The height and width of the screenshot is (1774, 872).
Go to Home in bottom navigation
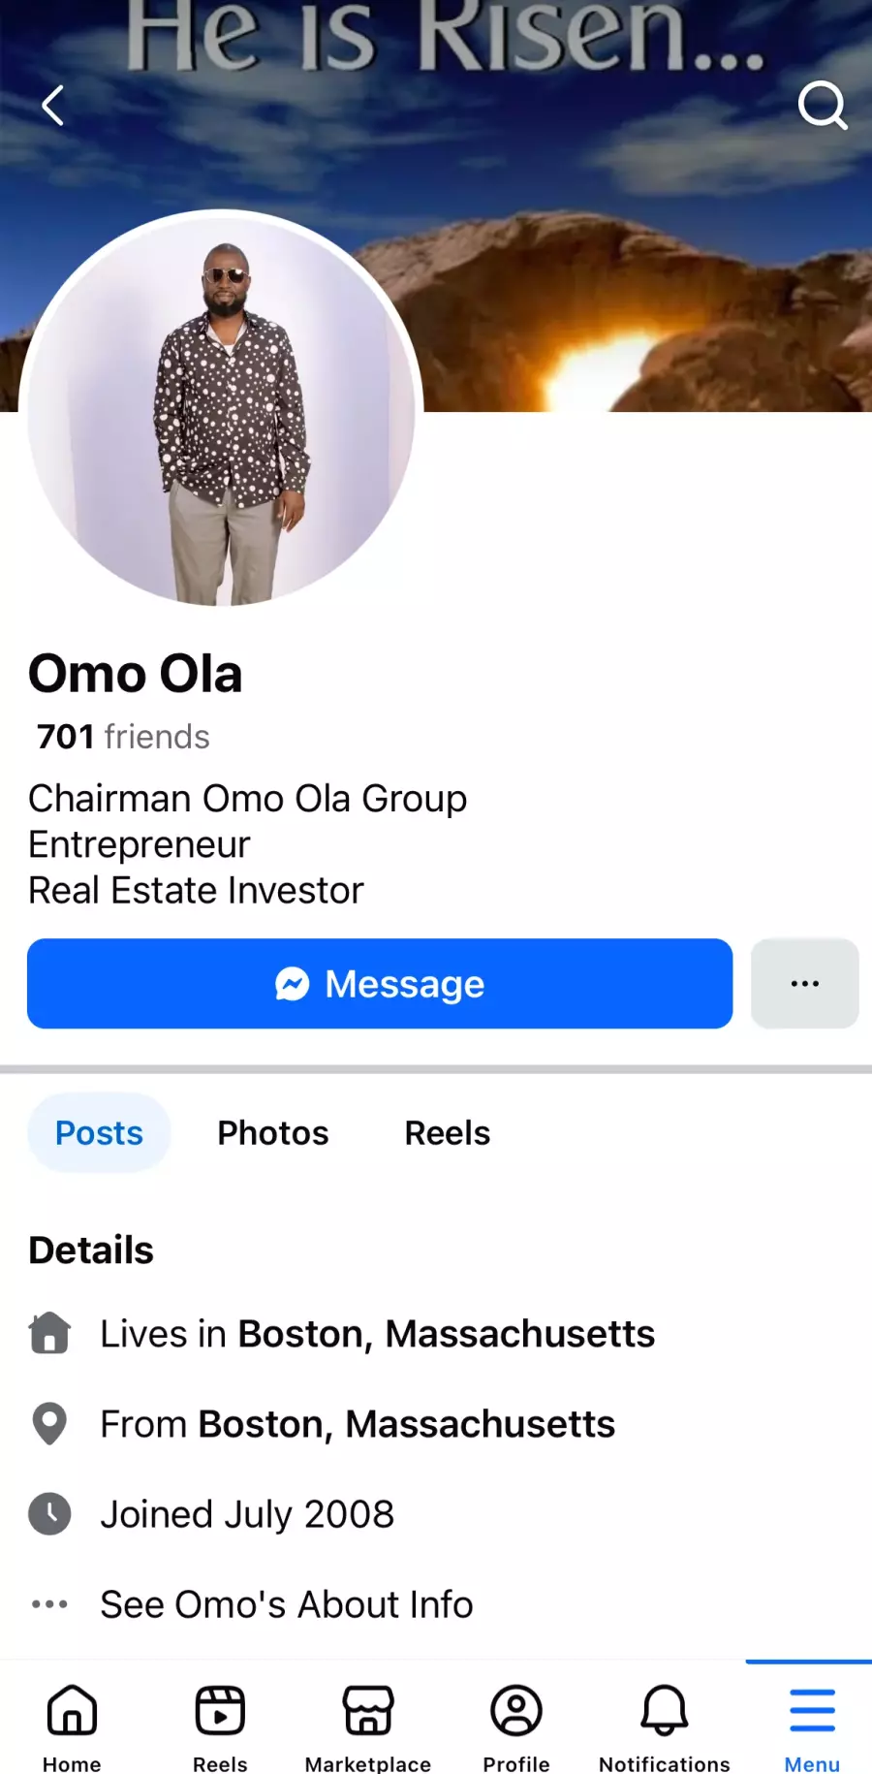pos(72,1726)
